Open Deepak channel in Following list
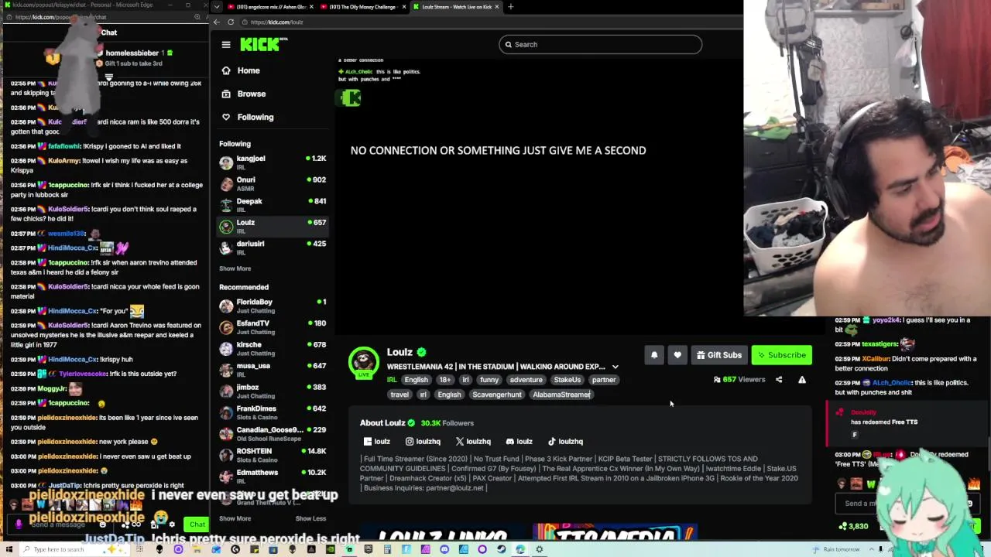Image resolution: width=991 pixels, height=557 pixels. 273,205
